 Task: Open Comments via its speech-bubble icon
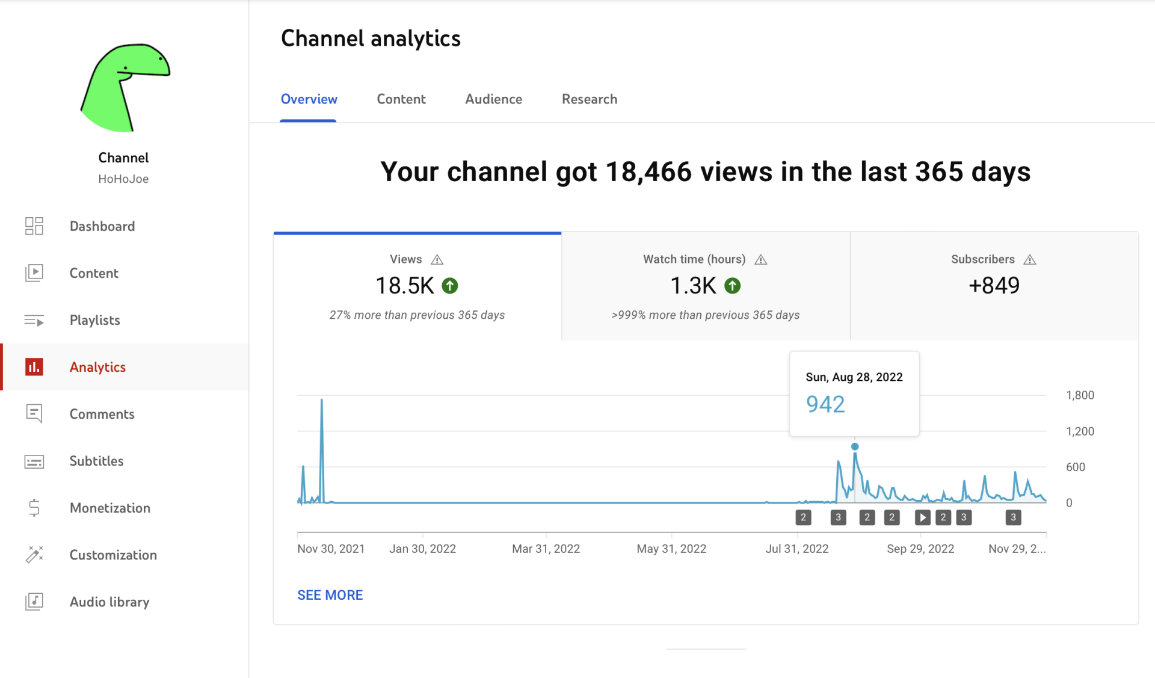click(x=34, y=414)
